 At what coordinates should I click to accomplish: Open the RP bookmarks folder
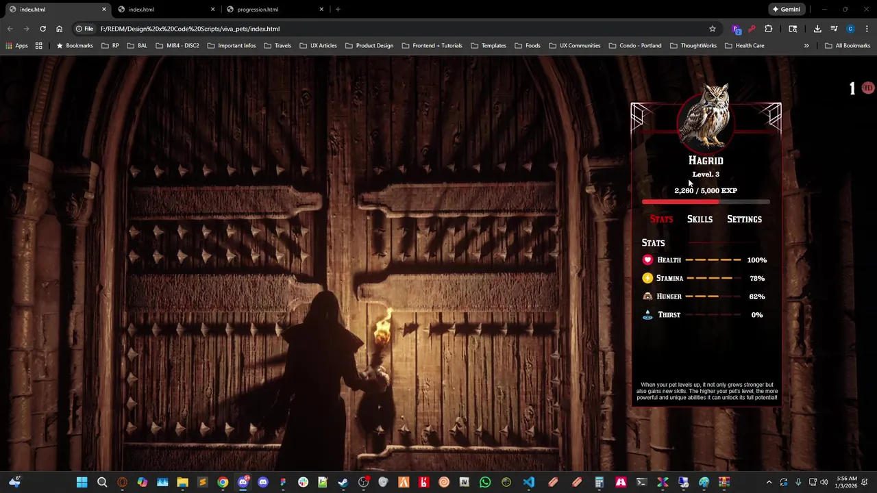point(110,46)
